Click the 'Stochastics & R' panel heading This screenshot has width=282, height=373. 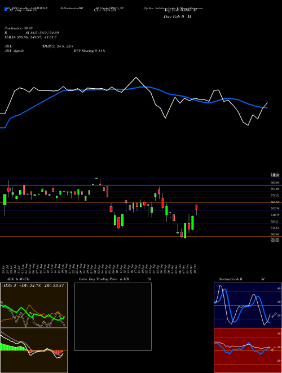[230, 279]
